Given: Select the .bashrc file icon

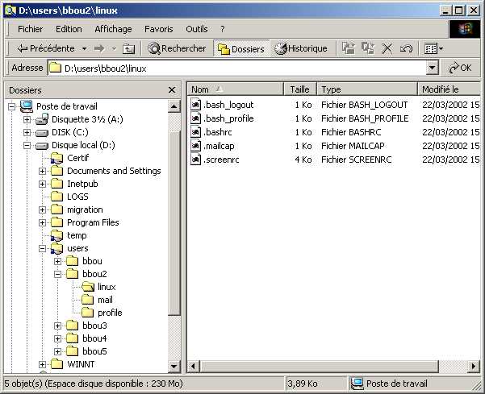Looking at the screenshot, I should point(195,132).
